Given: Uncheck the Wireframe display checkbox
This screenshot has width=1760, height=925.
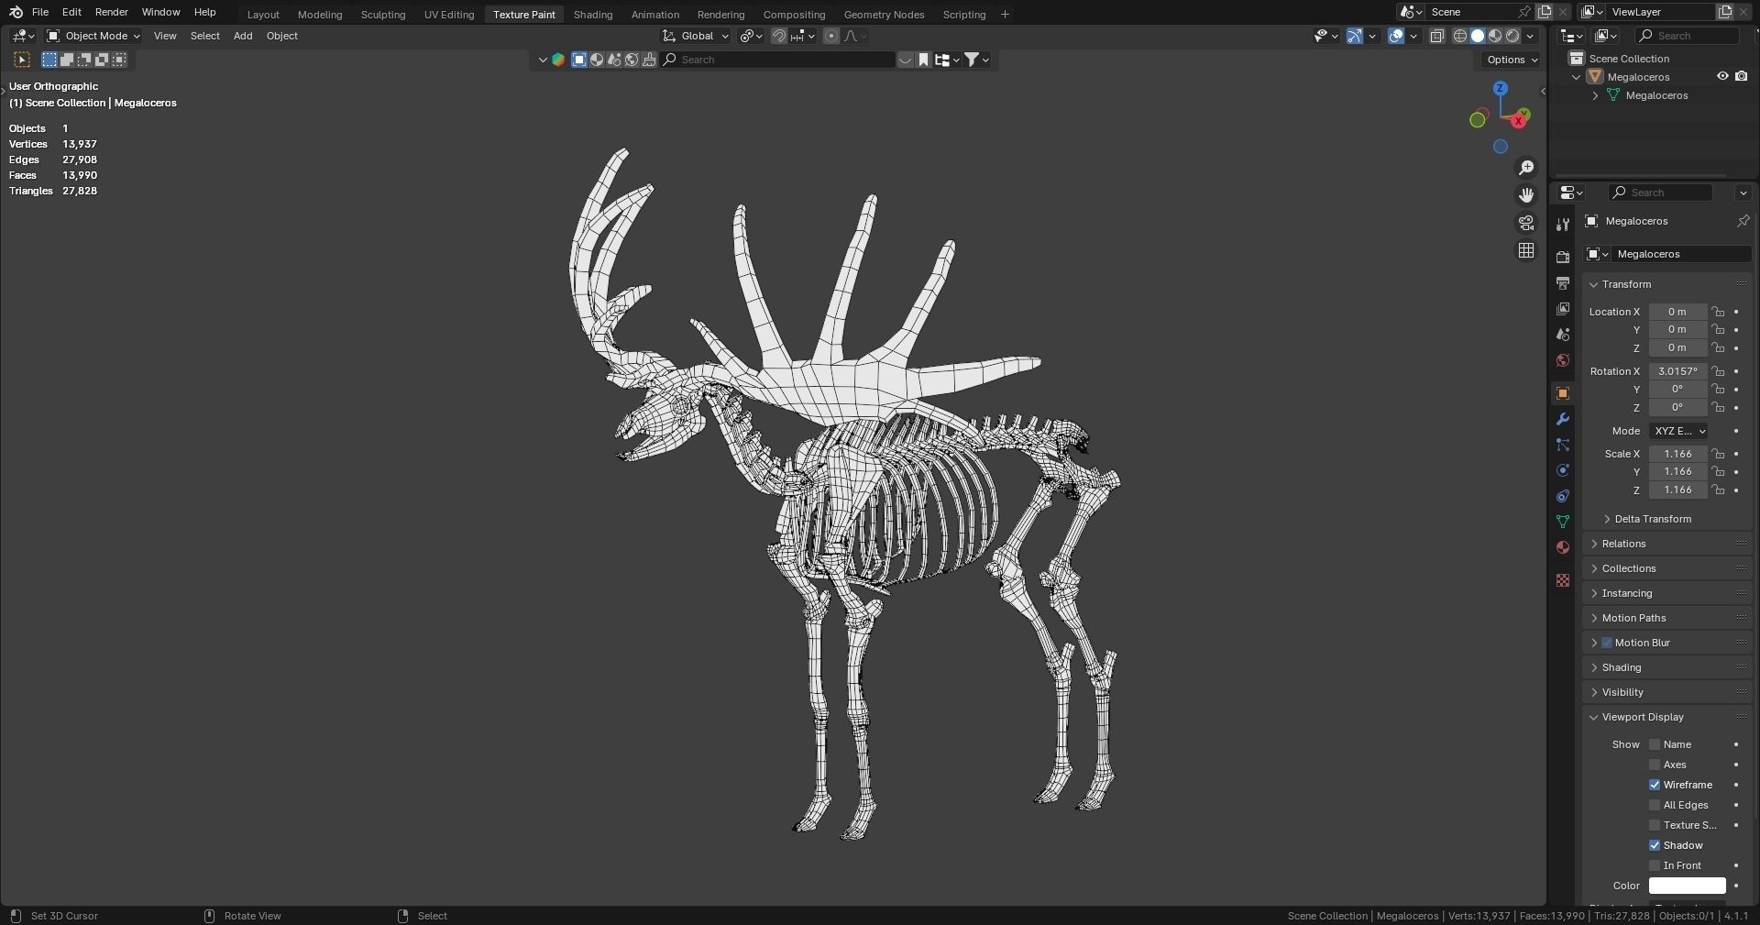Looking at the screenshot, I should pos(1655,785).
